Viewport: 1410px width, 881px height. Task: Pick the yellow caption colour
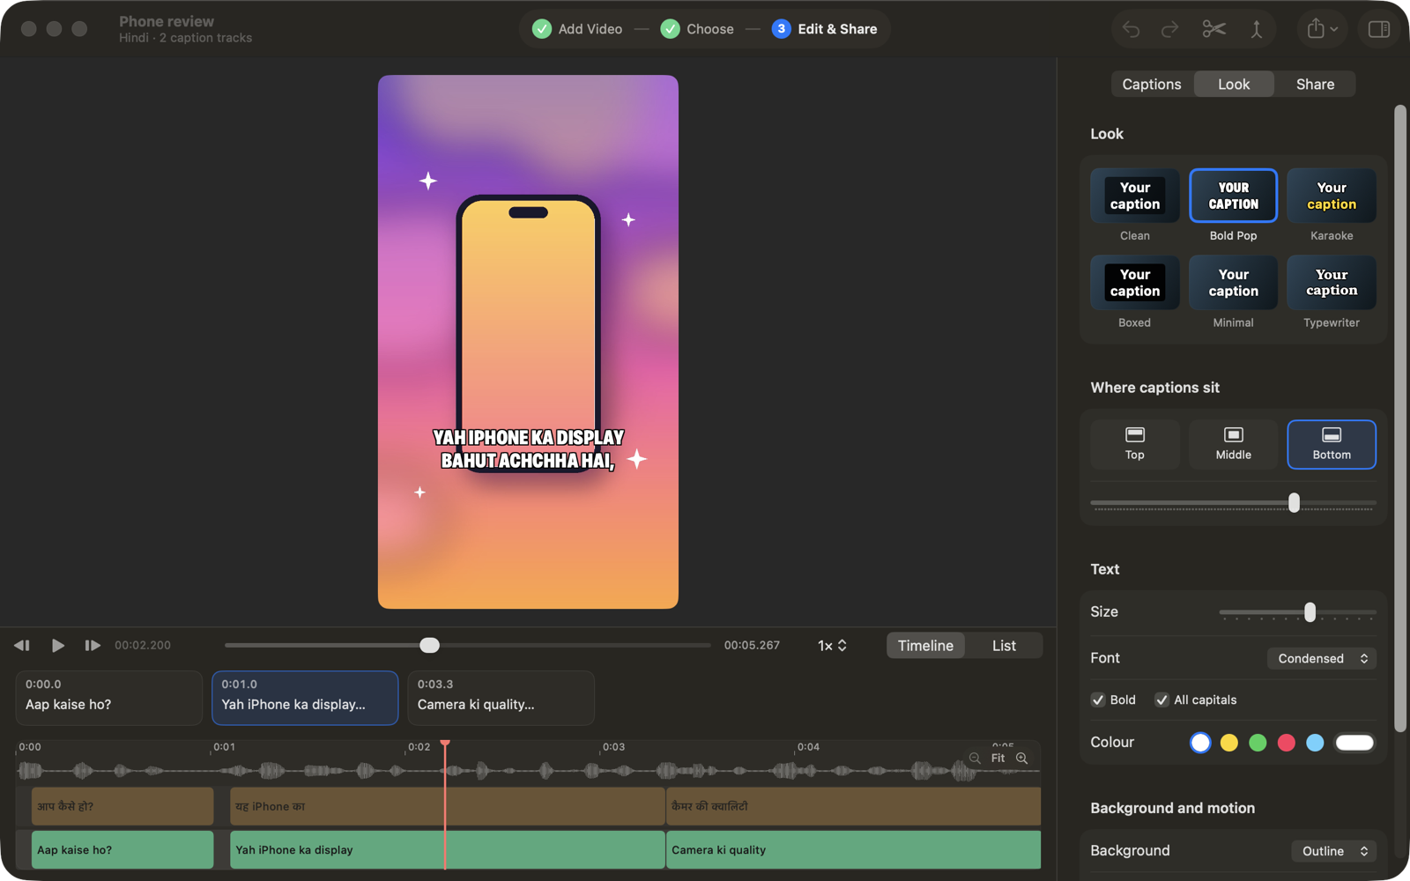coord(1229,743)
